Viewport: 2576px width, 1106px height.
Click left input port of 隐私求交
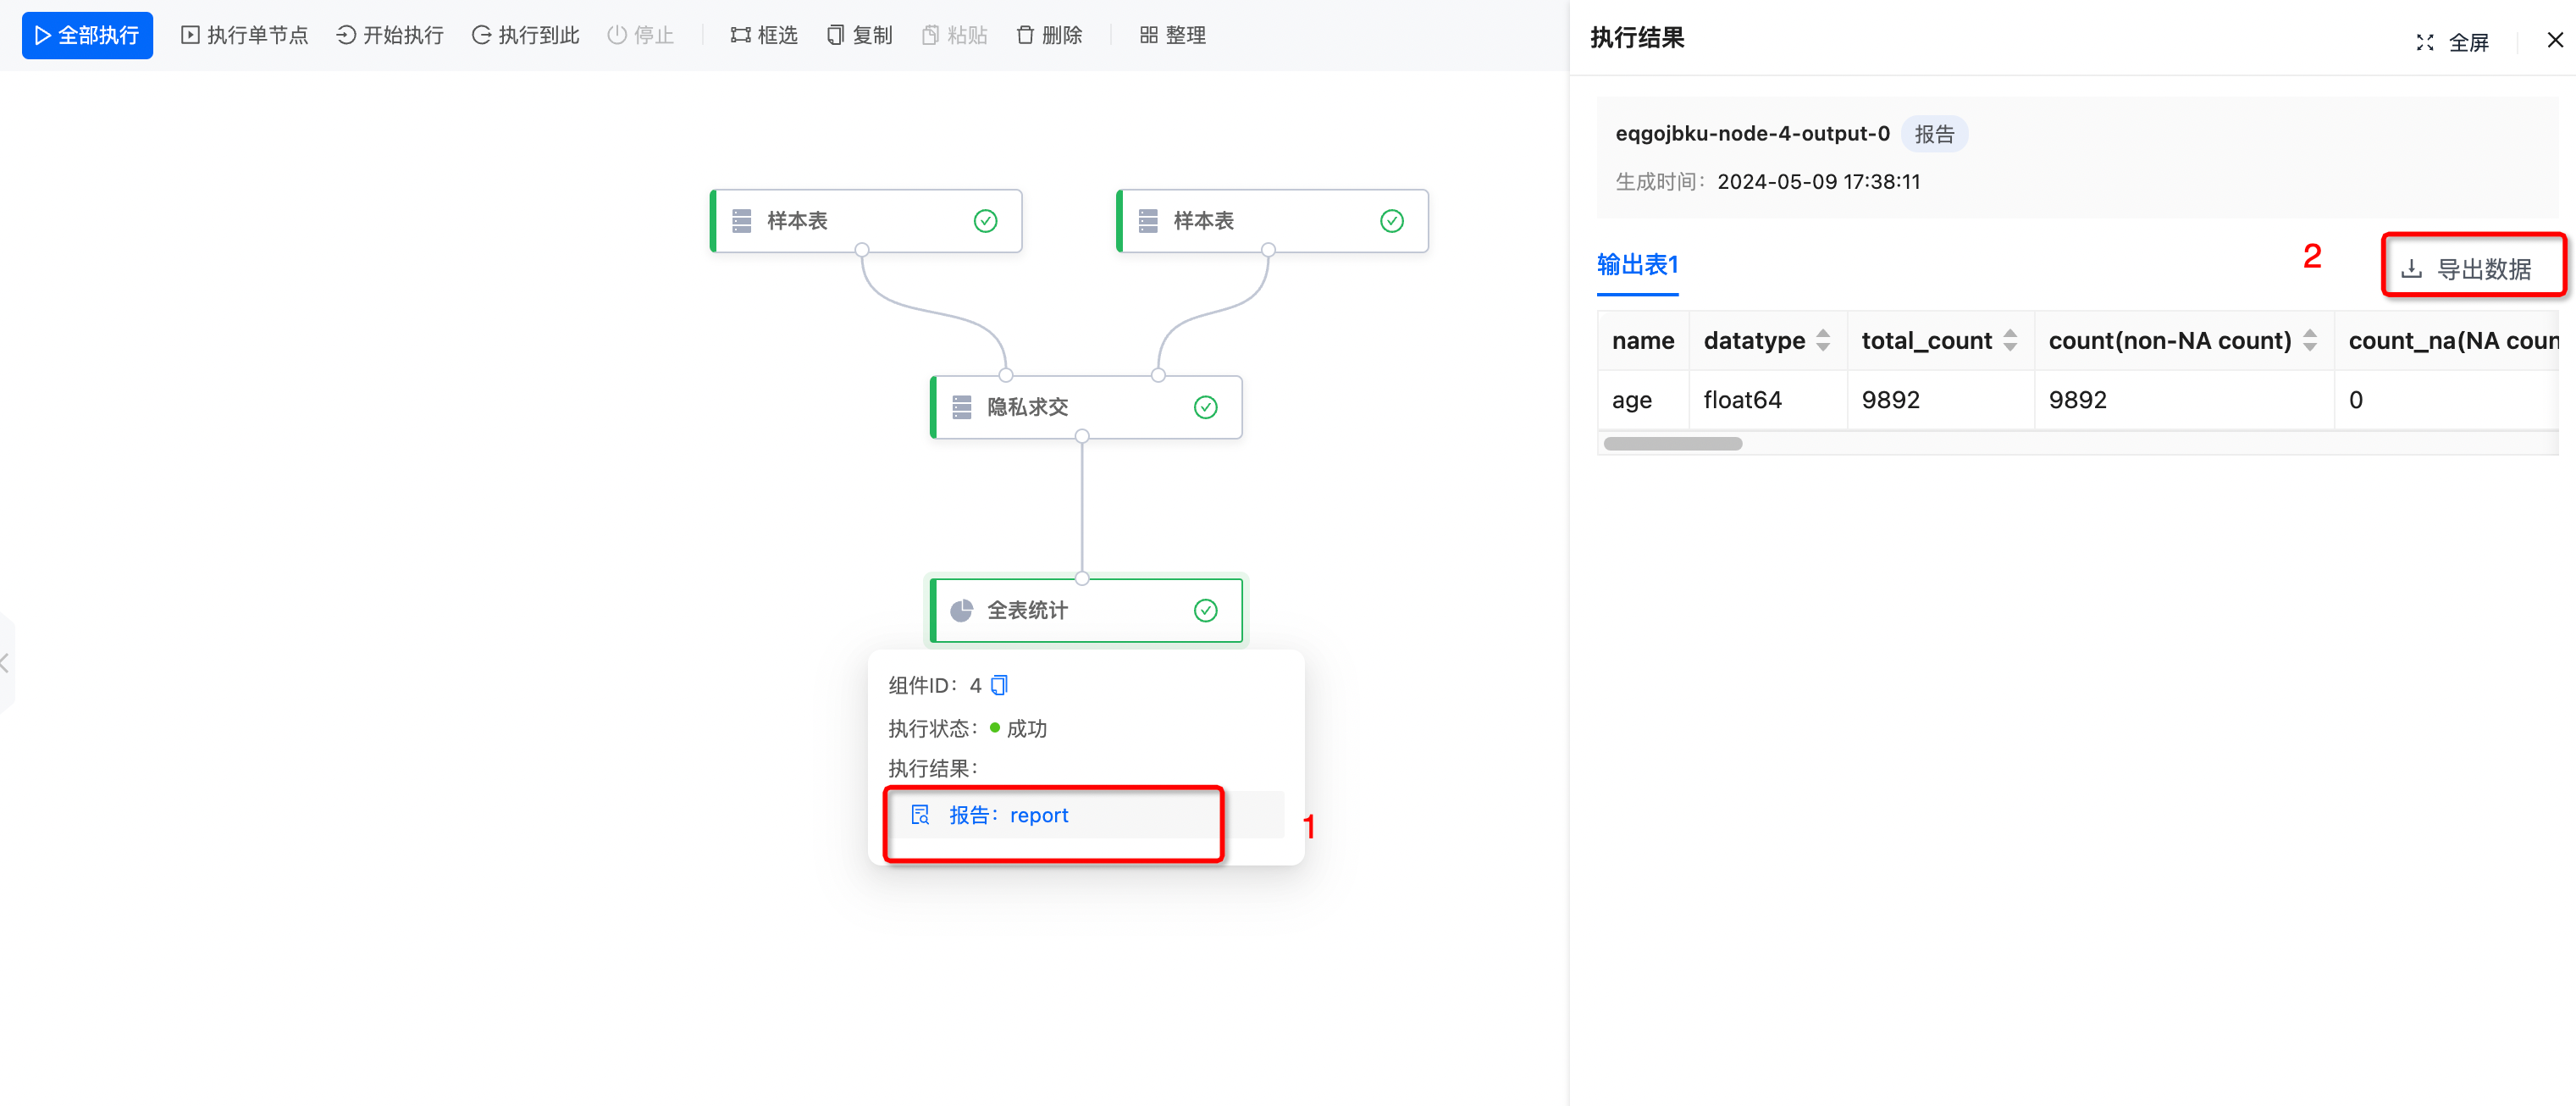coord(1006,375)
